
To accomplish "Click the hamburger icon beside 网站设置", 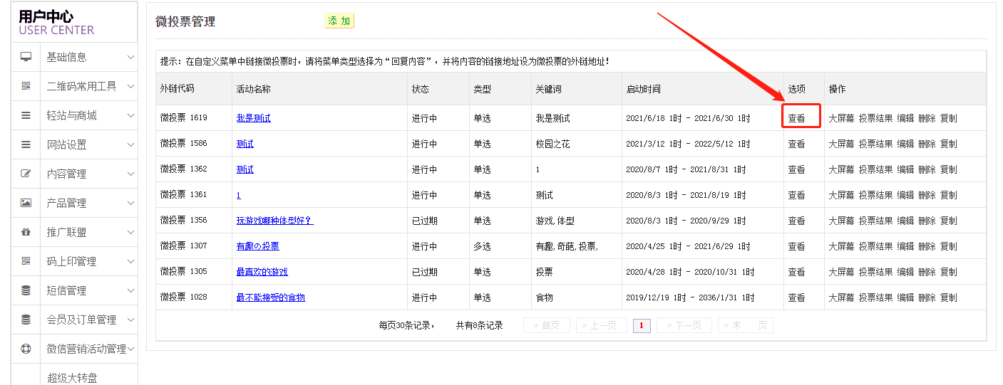I will (x=26, y=144).
